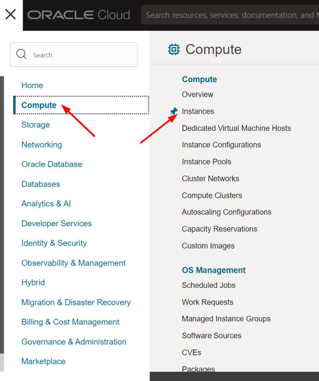This screenshot has width=319, height=381.
Task: Toggle the pin next to Instances
Action: pos(173,111)
